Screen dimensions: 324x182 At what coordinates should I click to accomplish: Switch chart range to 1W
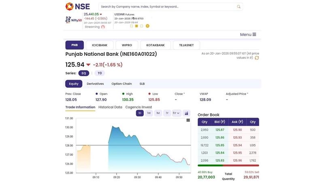coord(149,113)
